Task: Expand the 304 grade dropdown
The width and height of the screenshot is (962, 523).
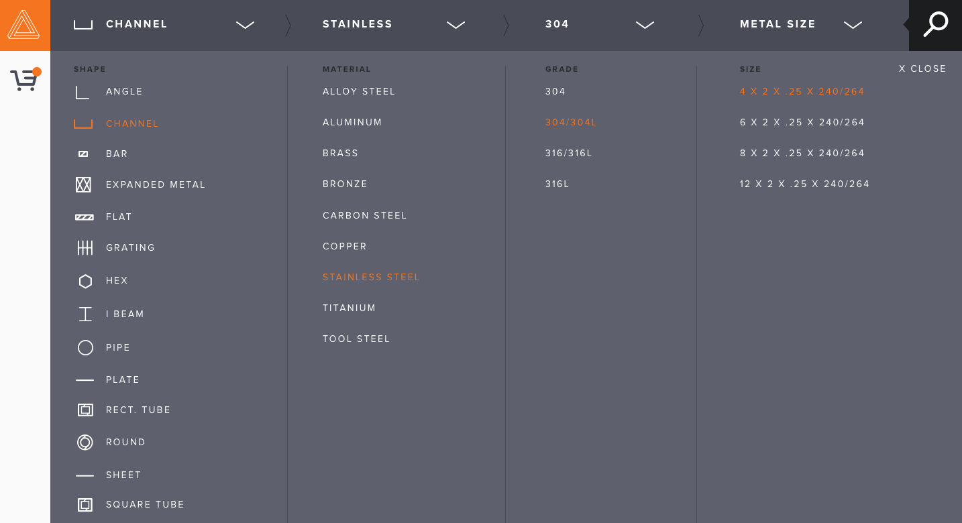Action: click(645, 25)
